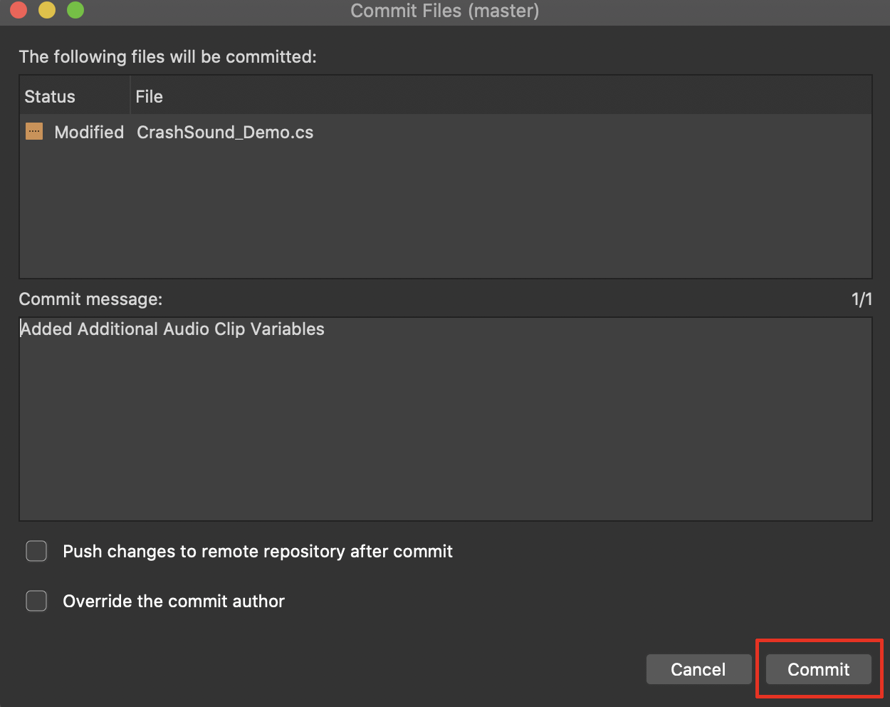Click 'The following files will be committed' label
The image size is (890, 707).
(167, 57)
